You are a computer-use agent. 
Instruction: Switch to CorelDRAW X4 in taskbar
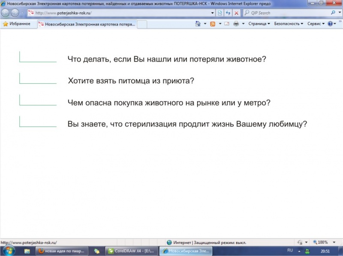(131, 251)
